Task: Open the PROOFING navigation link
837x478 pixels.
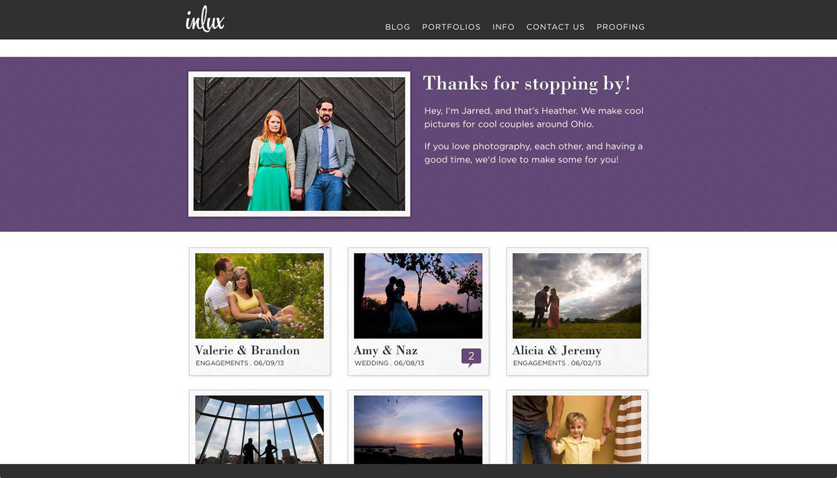Action: [620, 27]
